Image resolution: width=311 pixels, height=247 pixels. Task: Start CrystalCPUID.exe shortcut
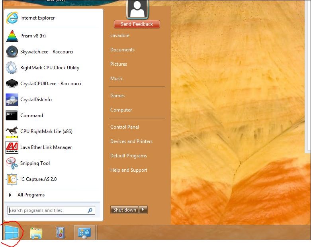(x=51, y=84)
